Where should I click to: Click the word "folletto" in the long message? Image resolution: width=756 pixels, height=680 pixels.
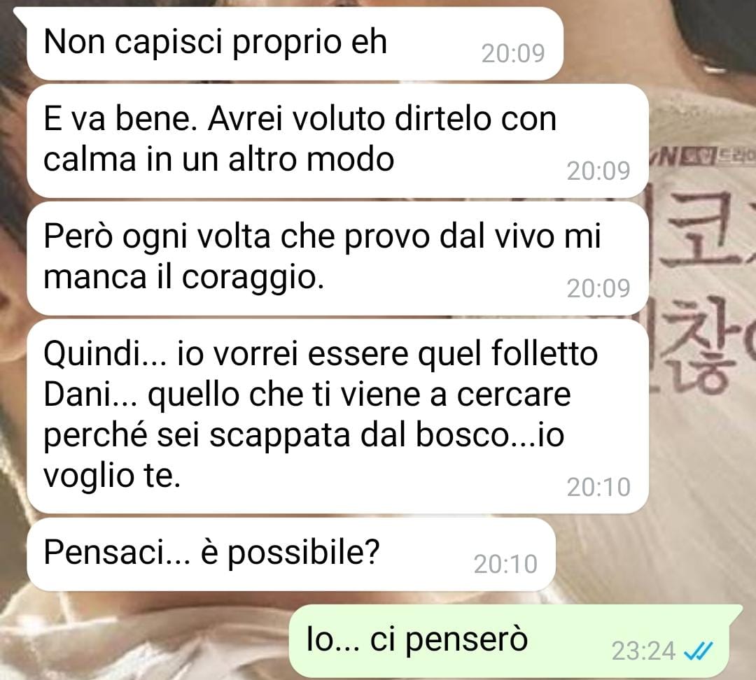pos(545,353)
